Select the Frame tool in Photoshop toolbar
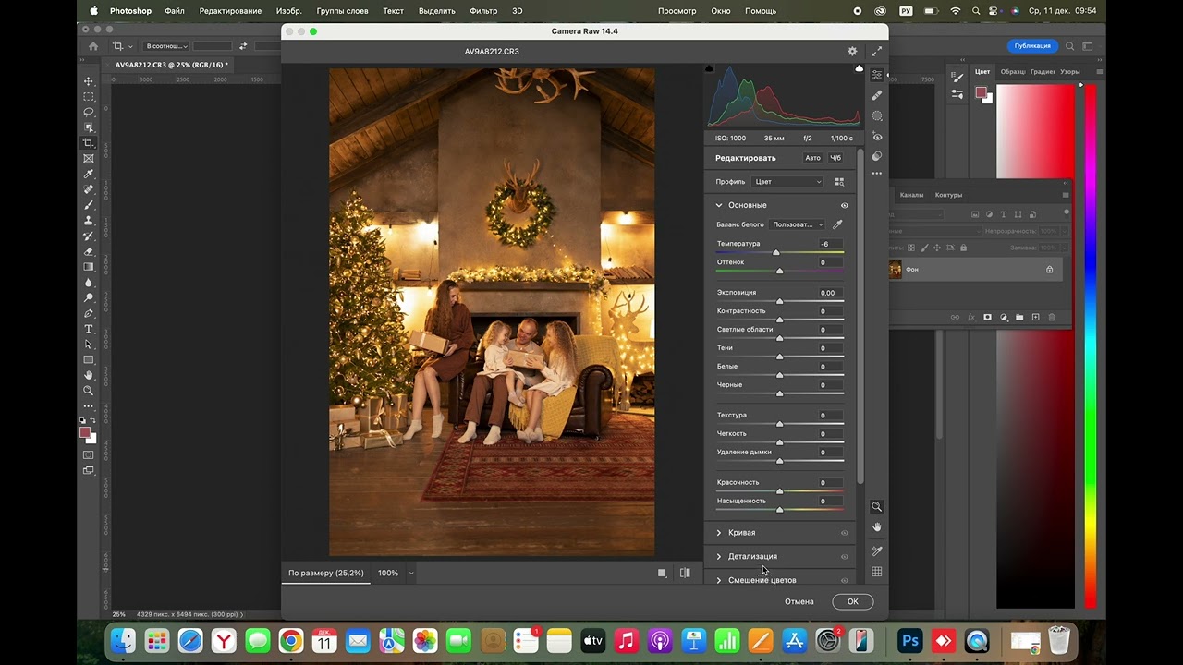1183x665 pixels. pos(89,159)
